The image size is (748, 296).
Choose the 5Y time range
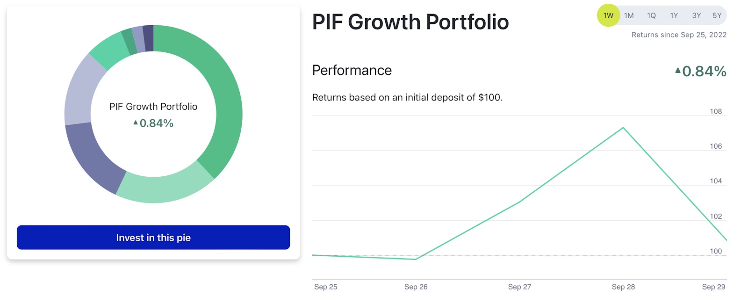[x=717, y=15]
